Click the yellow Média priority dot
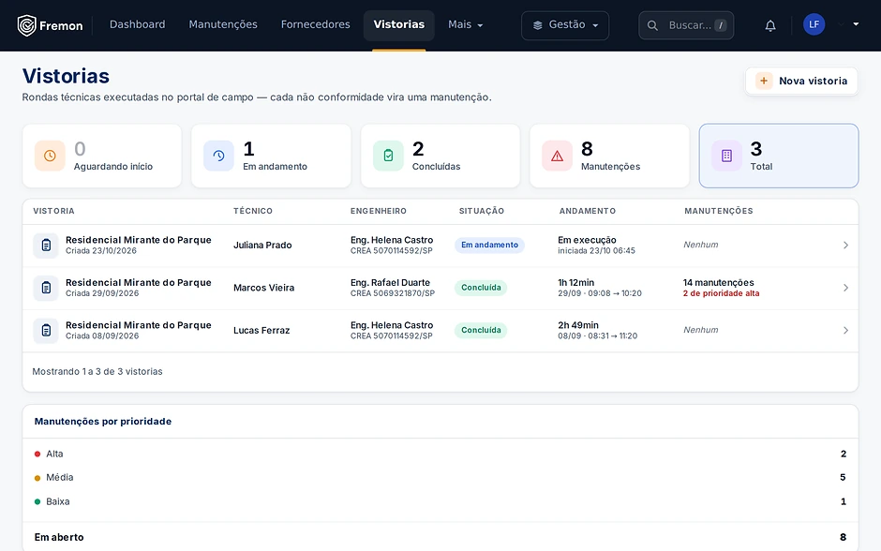 tap(37, 478)
